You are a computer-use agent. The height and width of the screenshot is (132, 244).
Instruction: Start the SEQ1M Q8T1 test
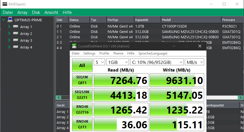click(82, 80)
